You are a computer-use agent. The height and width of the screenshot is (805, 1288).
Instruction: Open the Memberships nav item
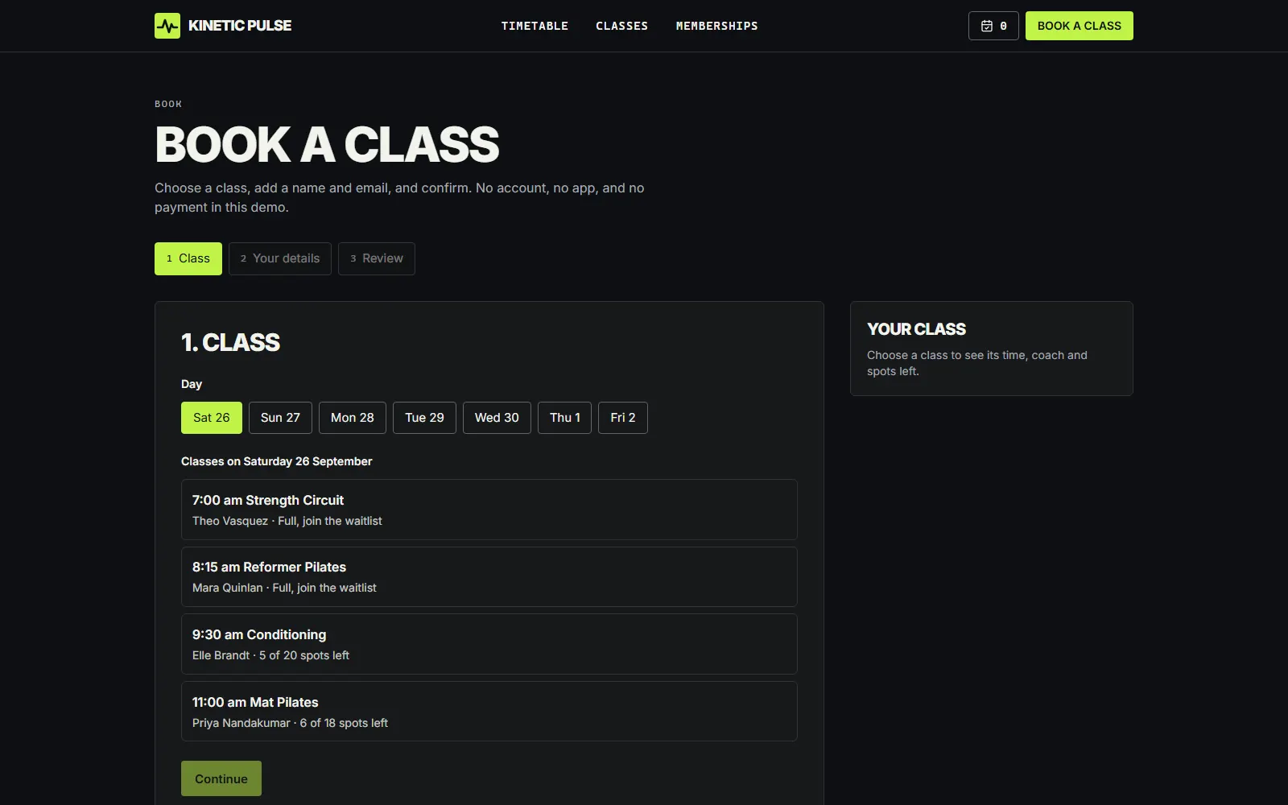[716, 26]
